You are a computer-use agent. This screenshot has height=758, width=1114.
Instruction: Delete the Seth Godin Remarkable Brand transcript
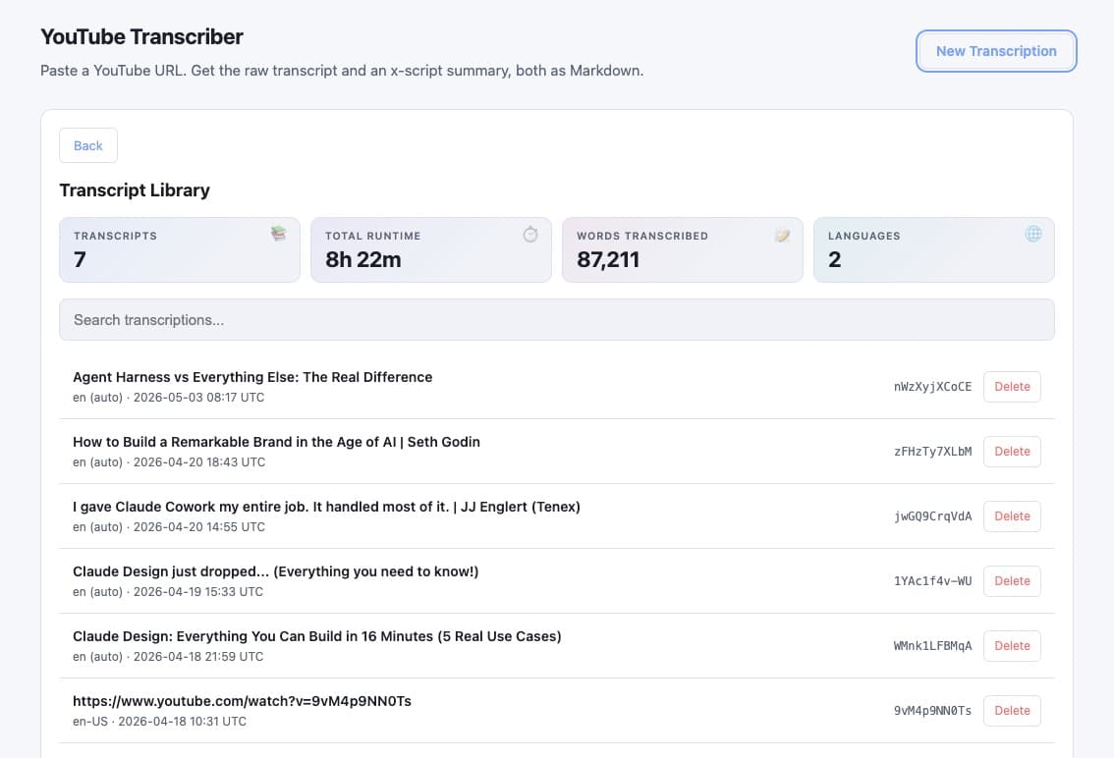point(1012,451)
